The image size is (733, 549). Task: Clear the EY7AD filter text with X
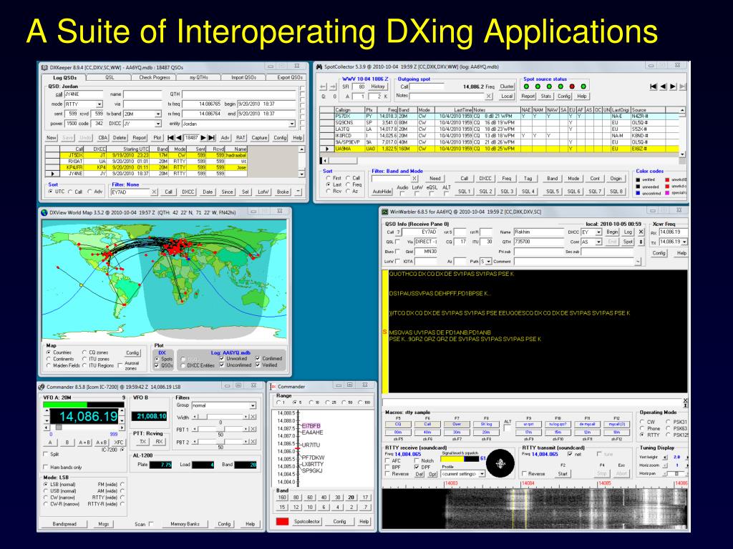155,192
